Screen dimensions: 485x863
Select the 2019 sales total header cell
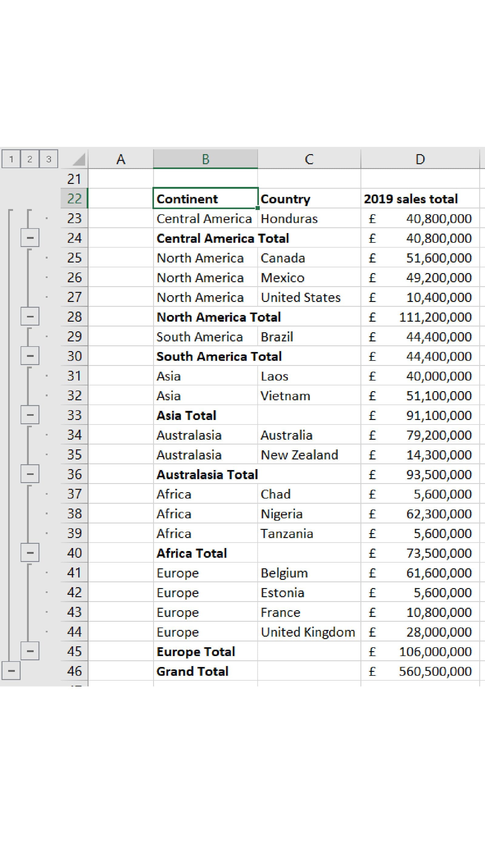(420, 199)
